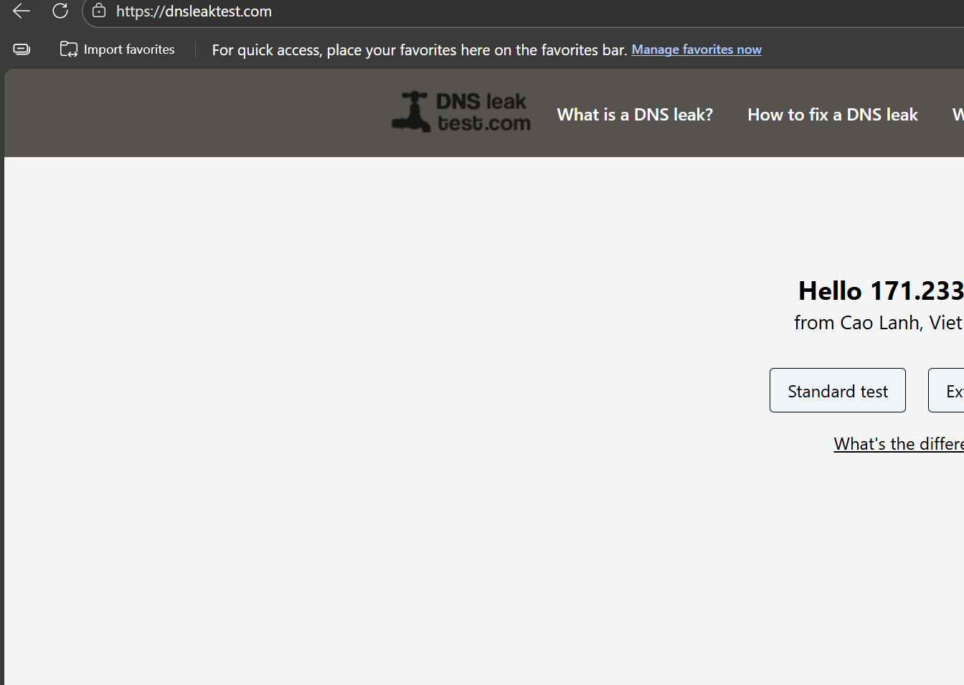This screenshot has width=964, height=685.
Task: Run the Standard test
Action: 838,390
